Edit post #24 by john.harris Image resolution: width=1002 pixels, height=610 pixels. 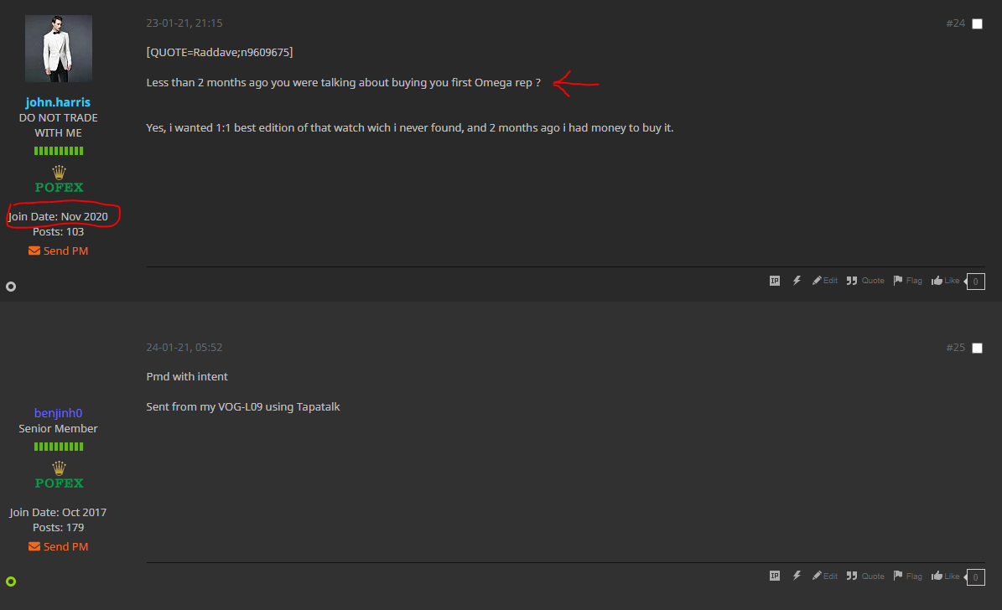click(825, 281)
